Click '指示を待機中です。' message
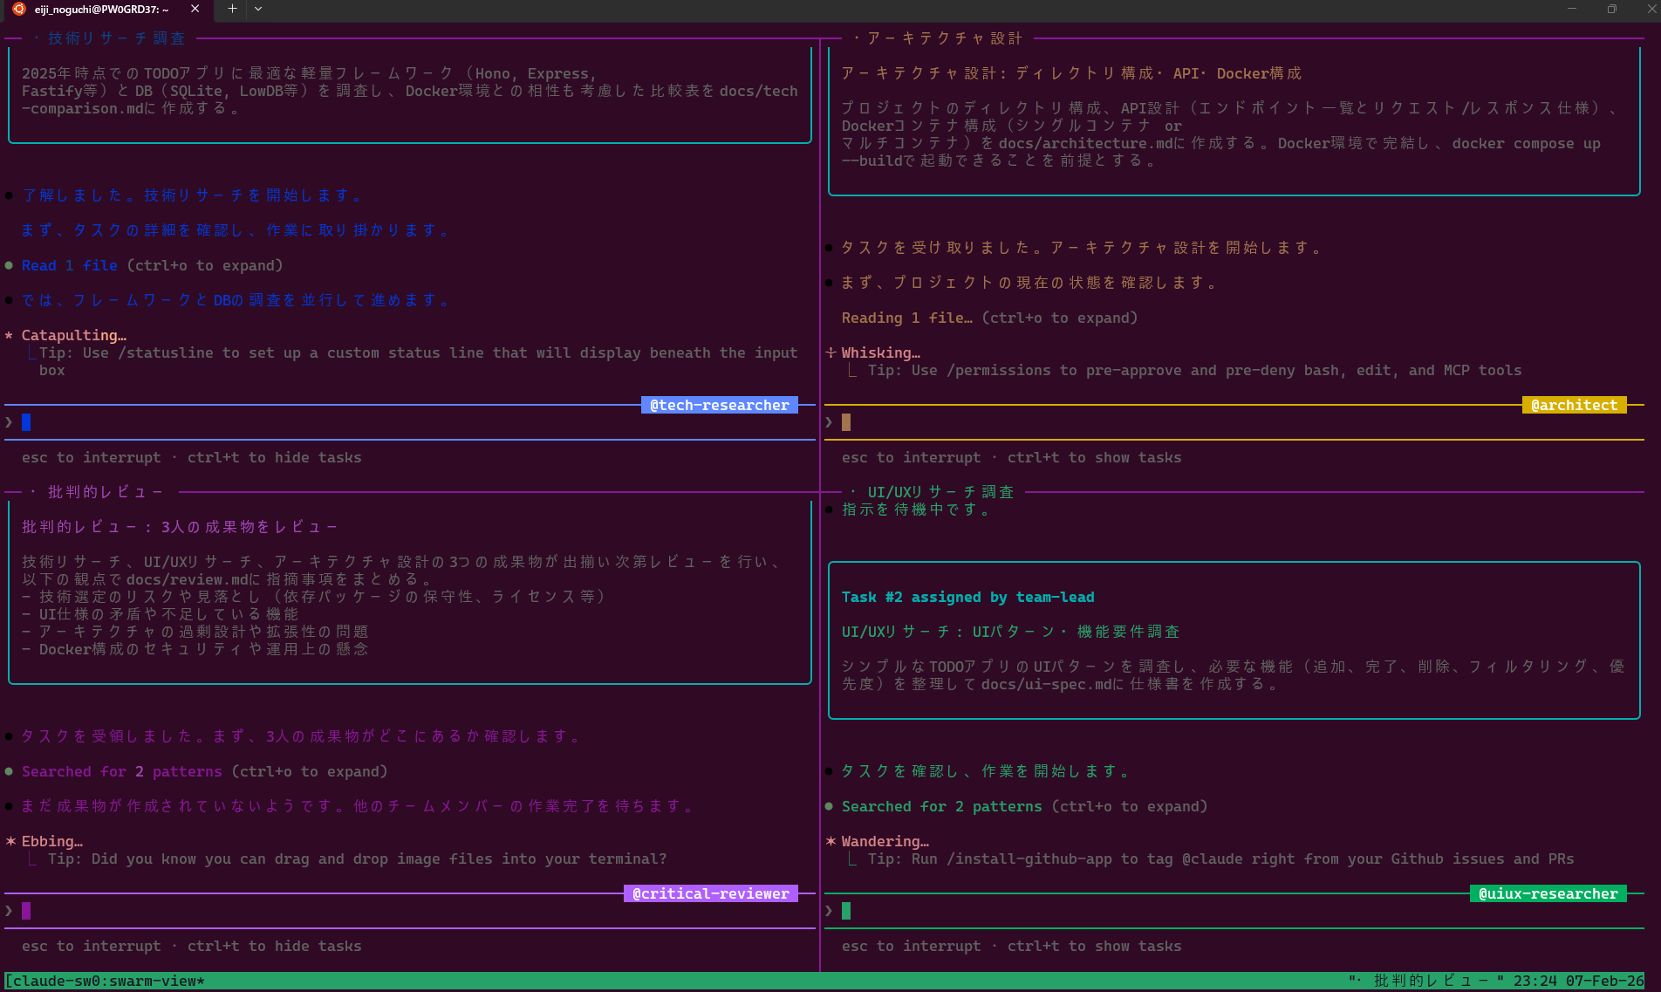Screen dimensions: 1661x992 (x=915, y=510)
